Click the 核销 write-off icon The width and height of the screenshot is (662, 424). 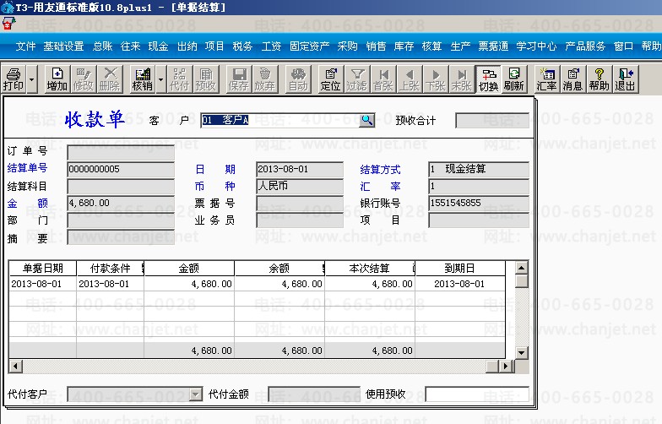point(142,79)
